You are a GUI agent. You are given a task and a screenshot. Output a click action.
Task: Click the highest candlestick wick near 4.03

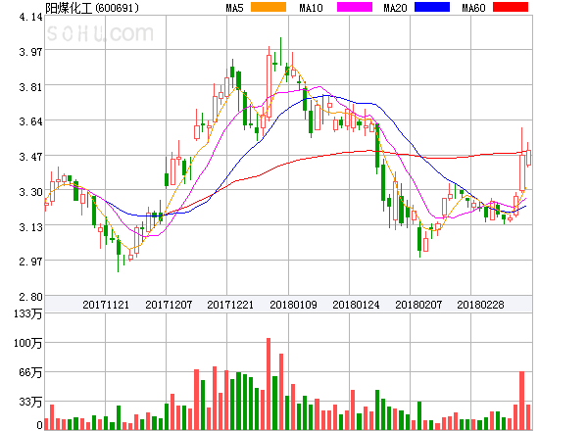[280, 51]
